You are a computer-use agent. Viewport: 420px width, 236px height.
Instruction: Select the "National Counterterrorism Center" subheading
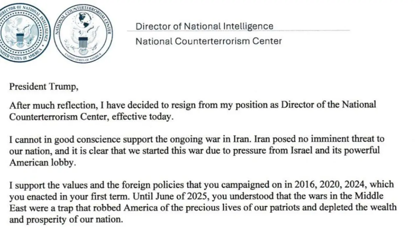(209, 41)
